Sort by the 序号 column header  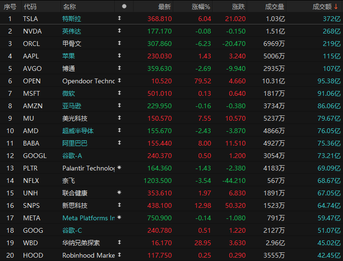click(10, 7)
